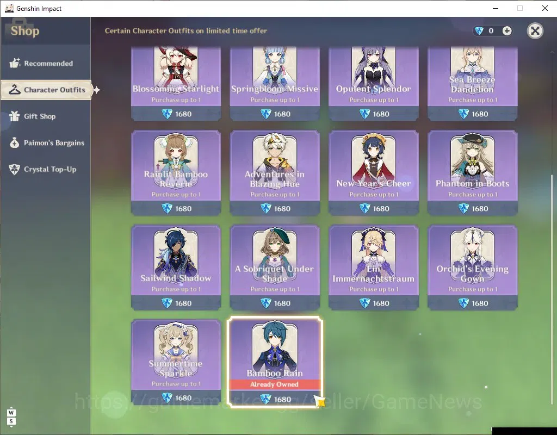This screenshot has height=435, width=557.
Task: Click crystal icon on Sea Breeze Dandelion price
Action: point(463,114)
